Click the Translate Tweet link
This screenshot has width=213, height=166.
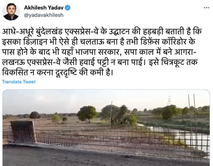[19, 82]
